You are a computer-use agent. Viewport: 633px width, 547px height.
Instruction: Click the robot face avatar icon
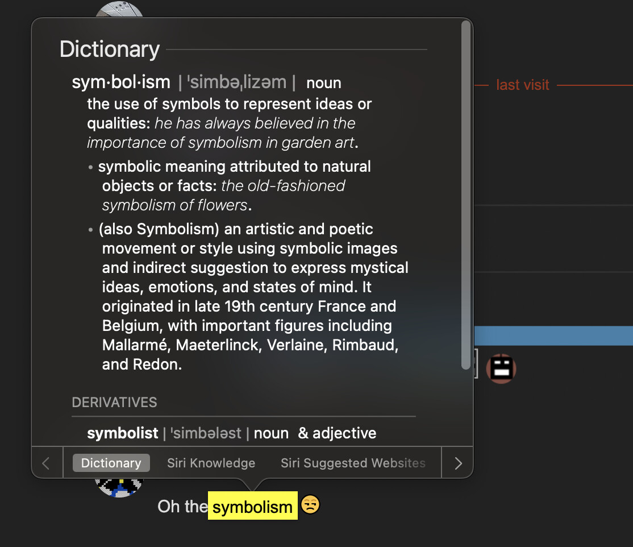tap(501, 368)
